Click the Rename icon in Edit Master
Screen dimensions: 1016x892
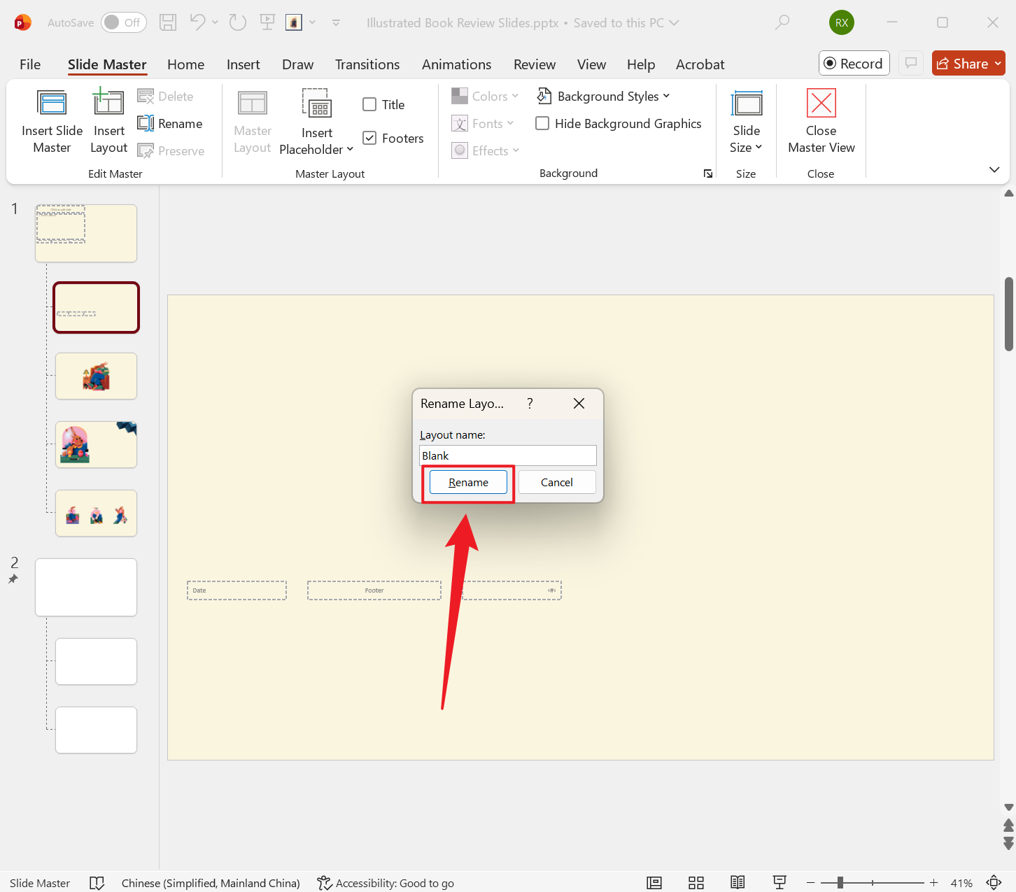click(146, 124)
